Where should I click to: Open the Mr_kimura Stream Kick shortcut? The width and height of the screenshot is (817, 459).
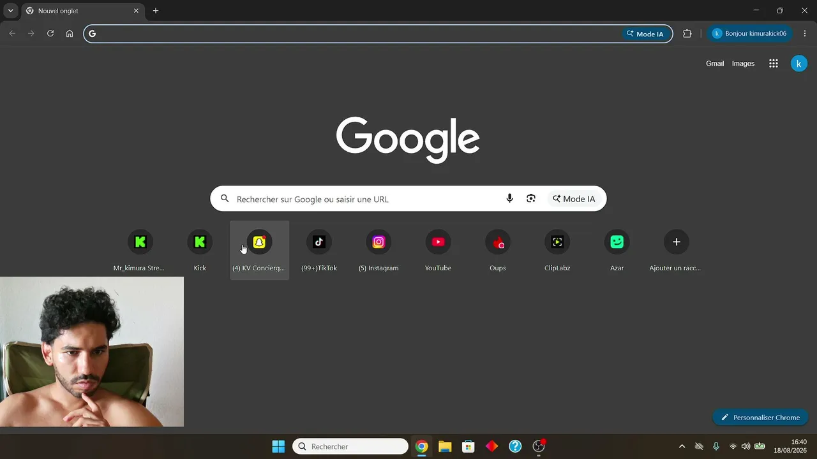[140, 249]
